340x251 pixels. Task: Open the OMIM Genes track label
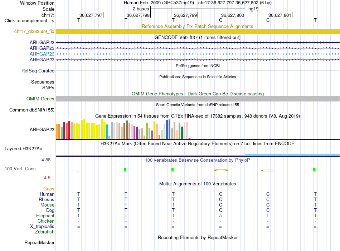pos(40,99)
